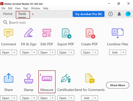Open the dropdown arrow beside Create PDF's Open
Screen dimensions: 133x101
click(95, 52)
